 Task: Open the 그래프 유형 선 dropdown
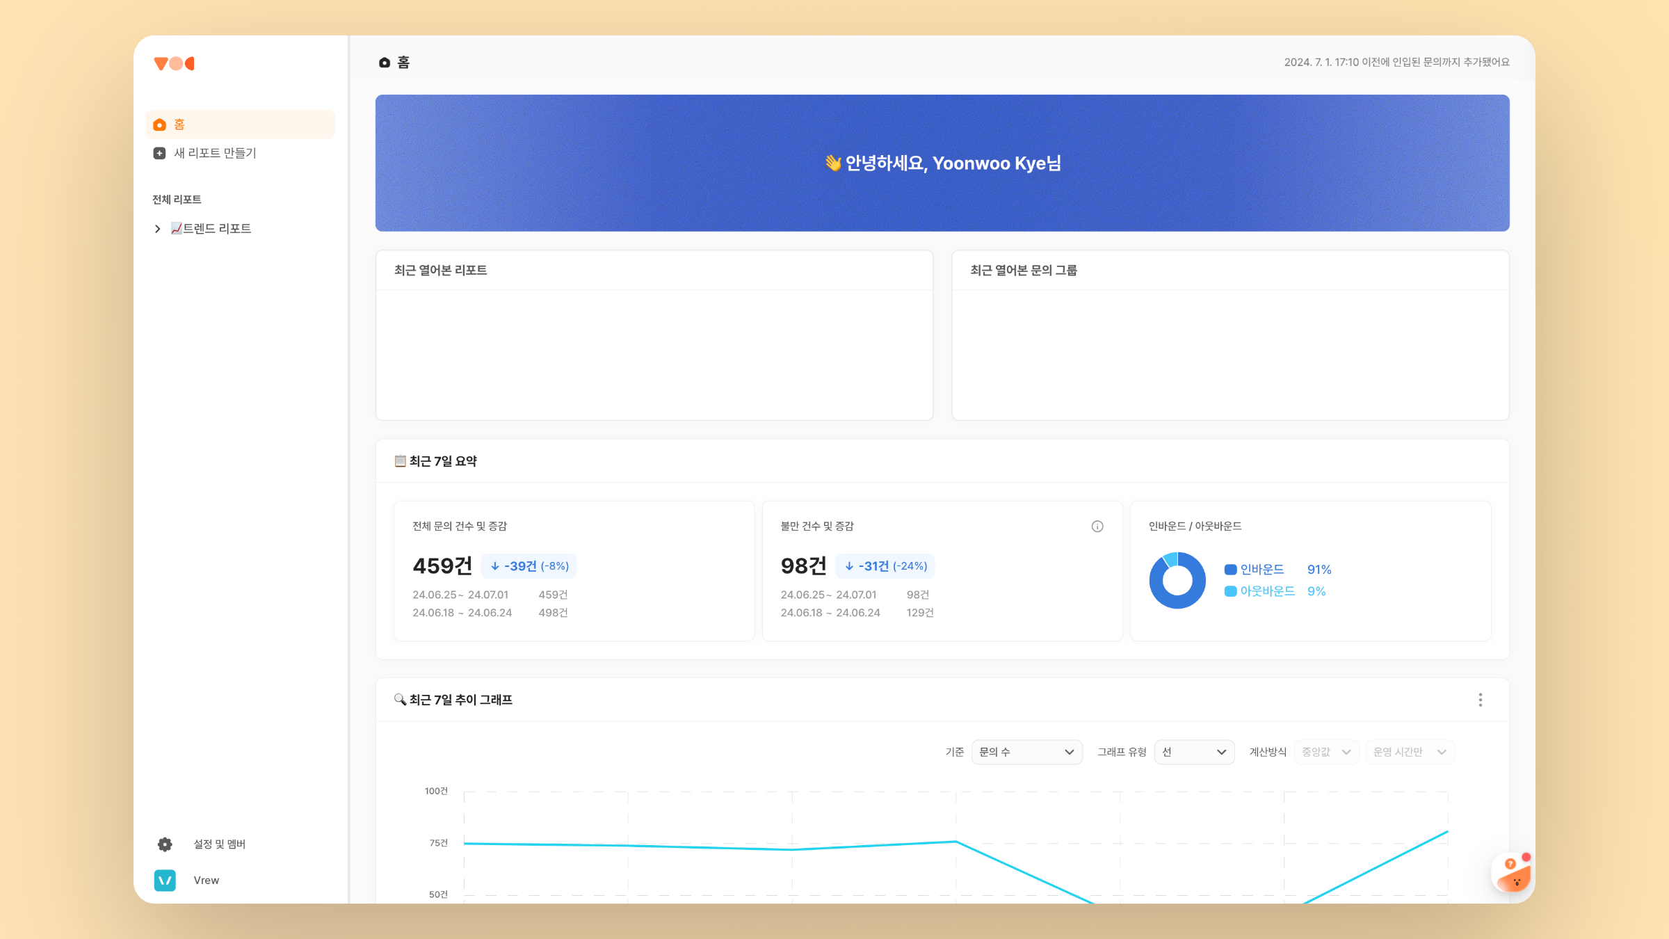pyautogui.click(x=1193, y=752)
